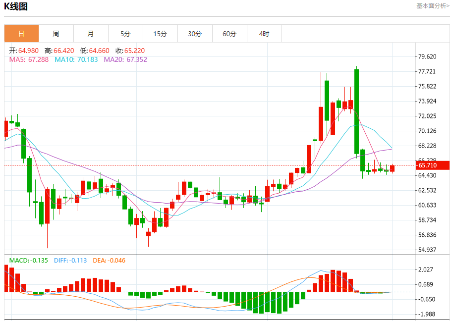Open the 30分 interval tab
The width and height of the screenshot is (452, 321).
(195, 34)
